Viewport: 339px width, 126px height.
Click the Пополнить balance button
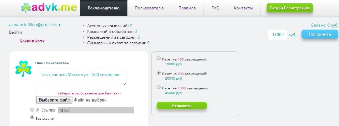320,34
